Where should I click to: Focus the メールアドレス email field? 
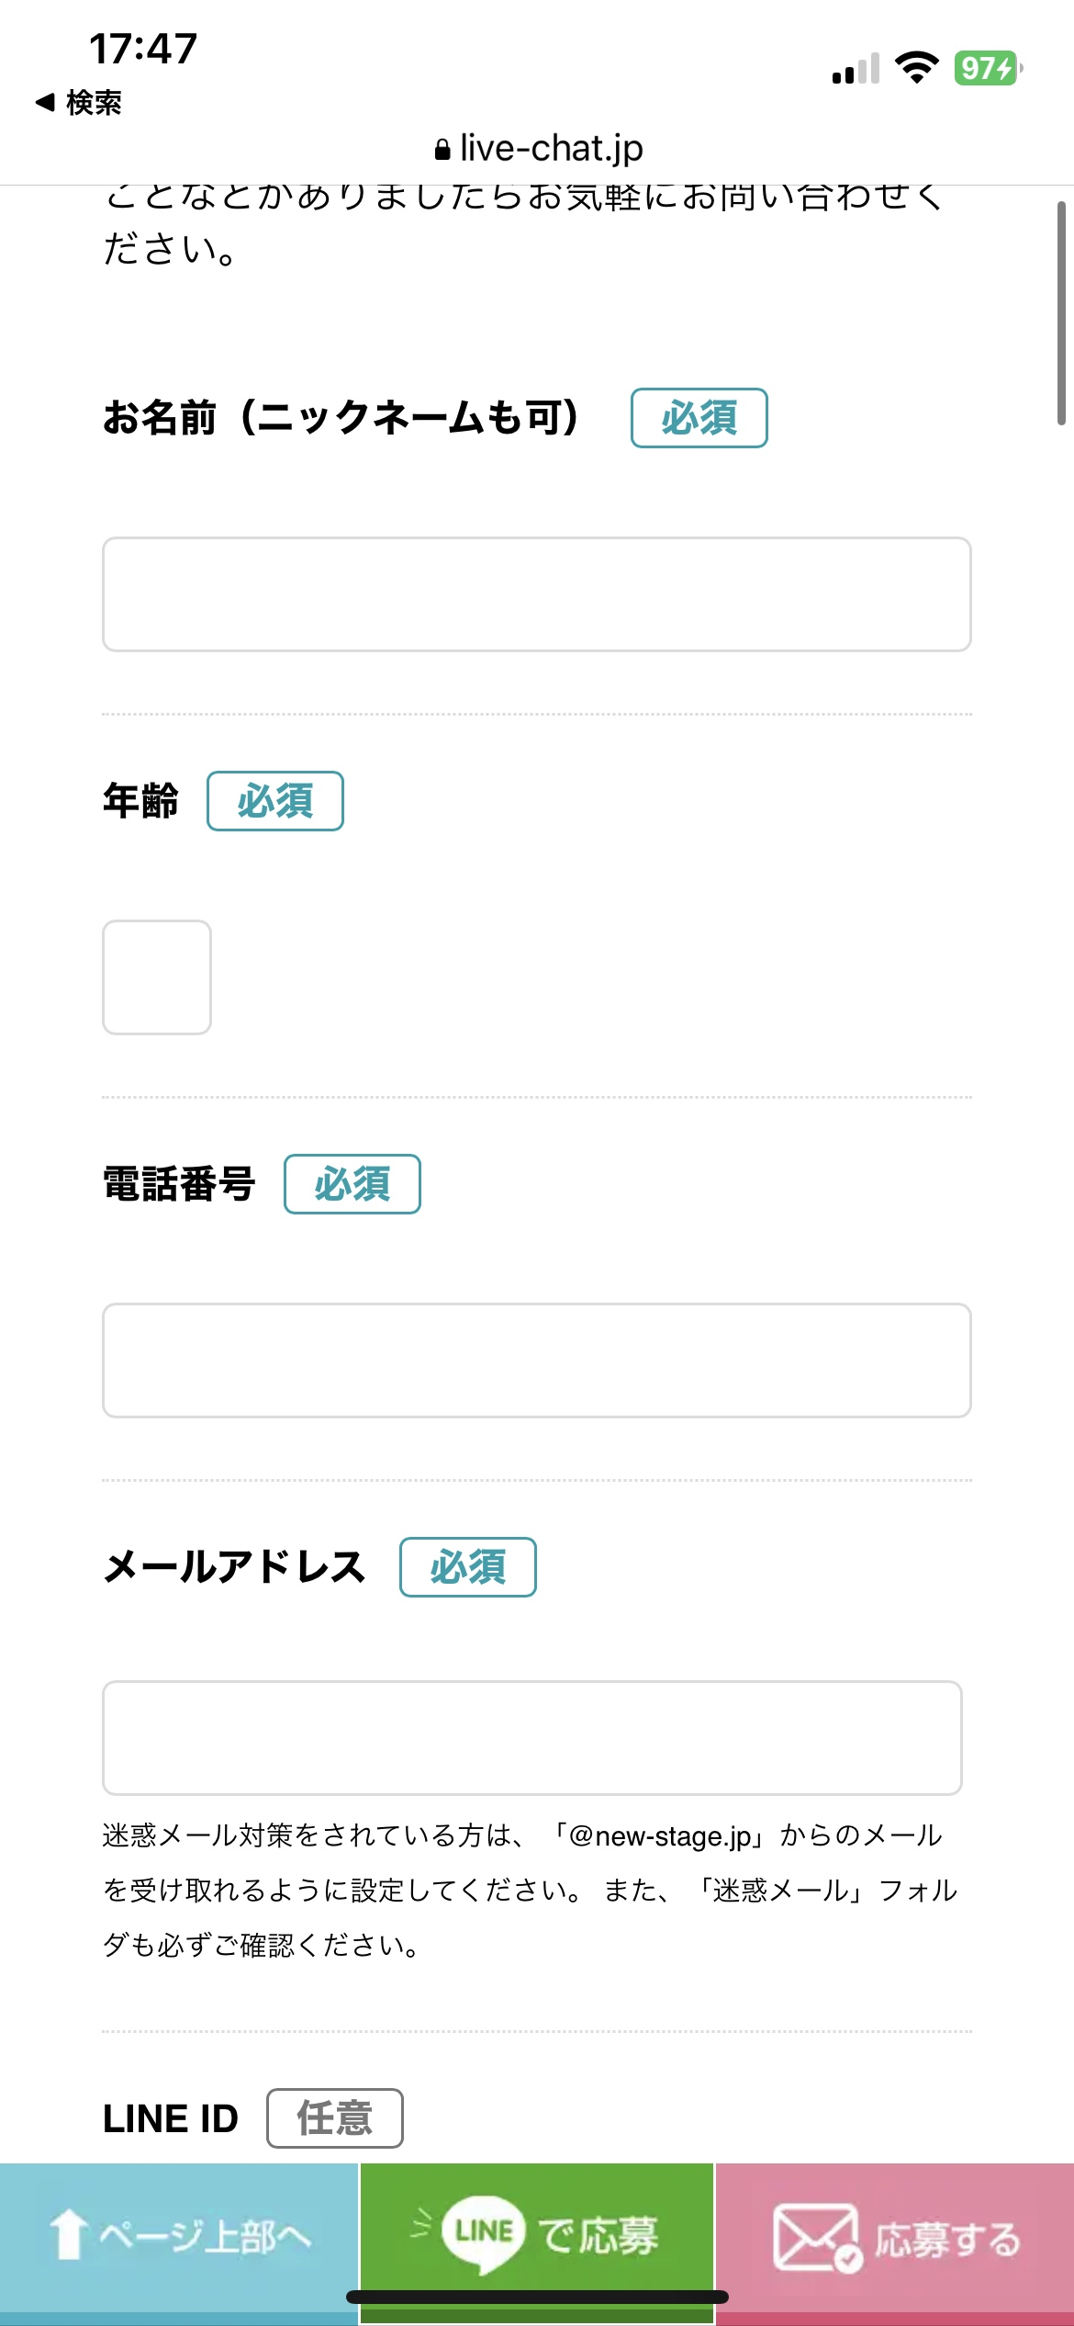[x=532, y=1738]
